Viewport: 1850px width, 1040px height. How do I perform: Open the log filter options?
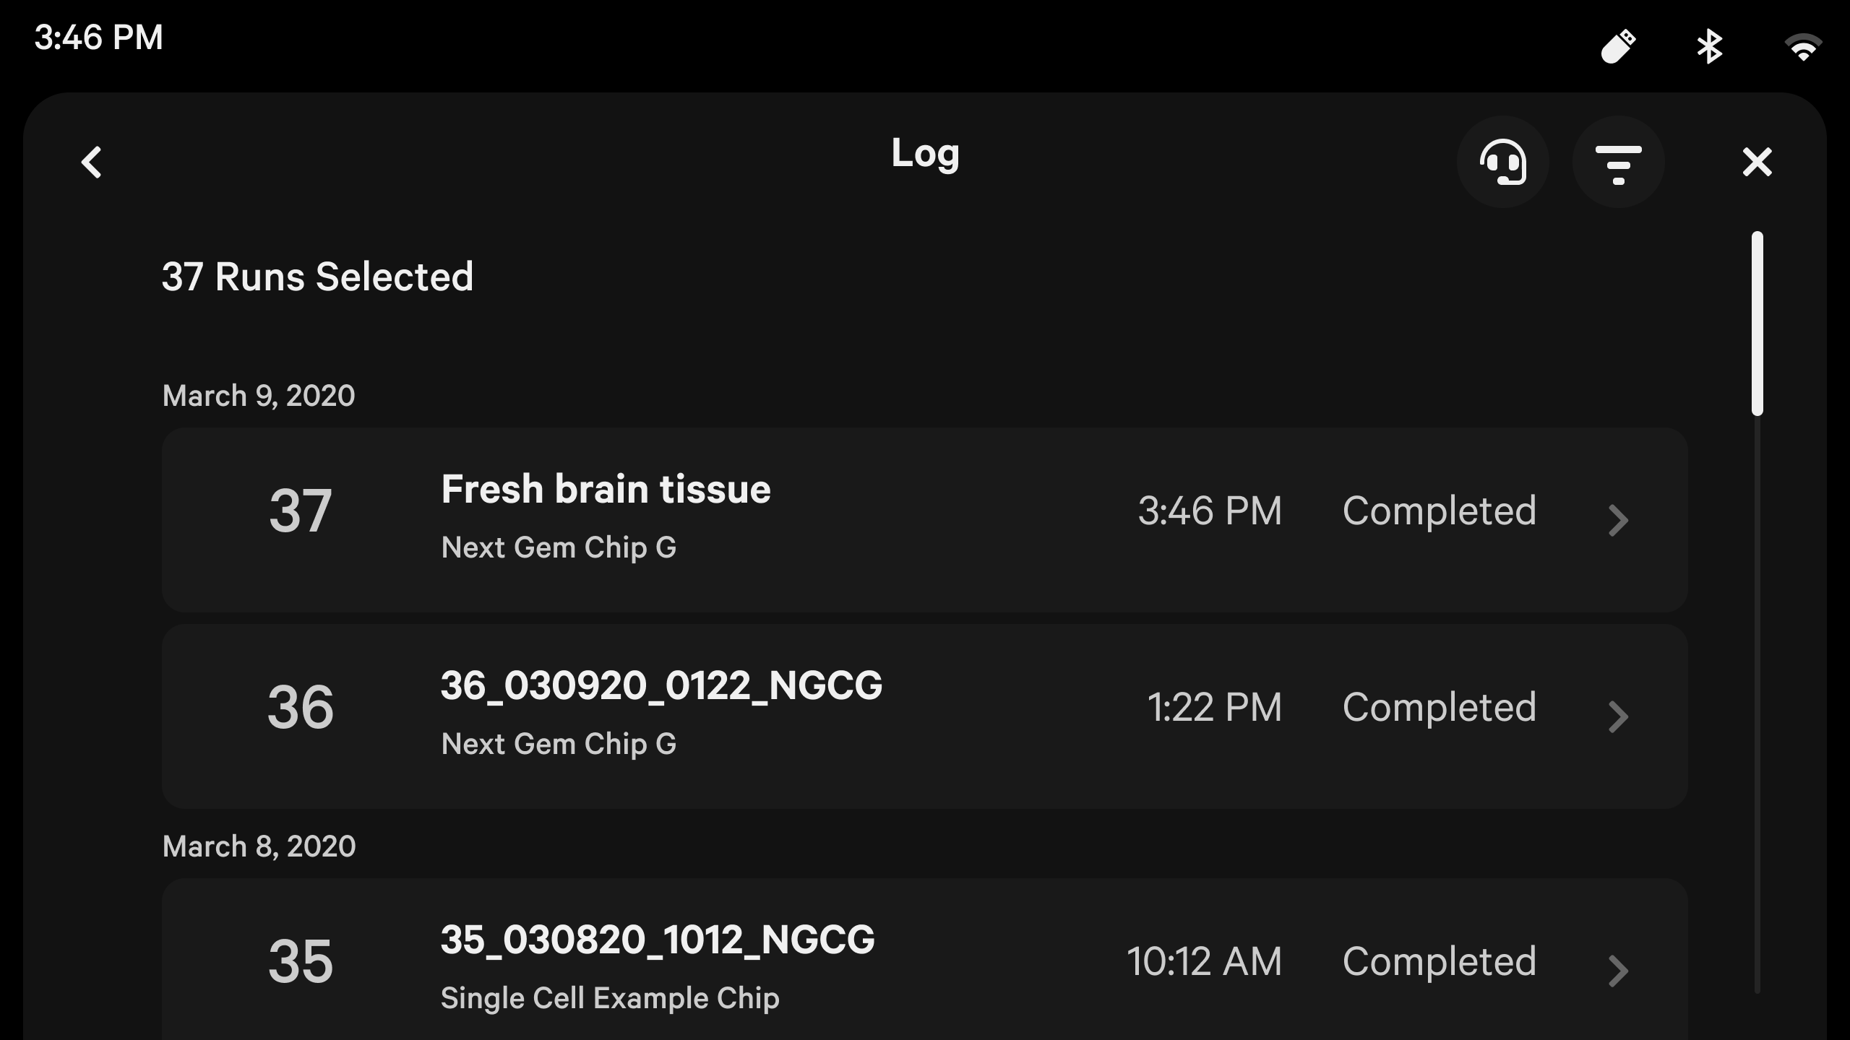[x=1618, y=162]
